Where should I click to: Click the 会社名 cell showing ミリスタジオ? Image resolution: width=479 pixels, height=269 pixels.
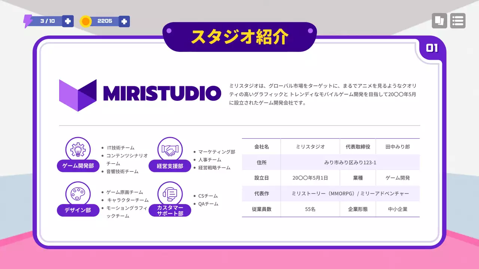click(x=311, y=146)
